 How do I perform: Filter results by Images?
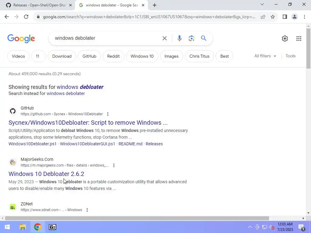[x=171, y=56]
